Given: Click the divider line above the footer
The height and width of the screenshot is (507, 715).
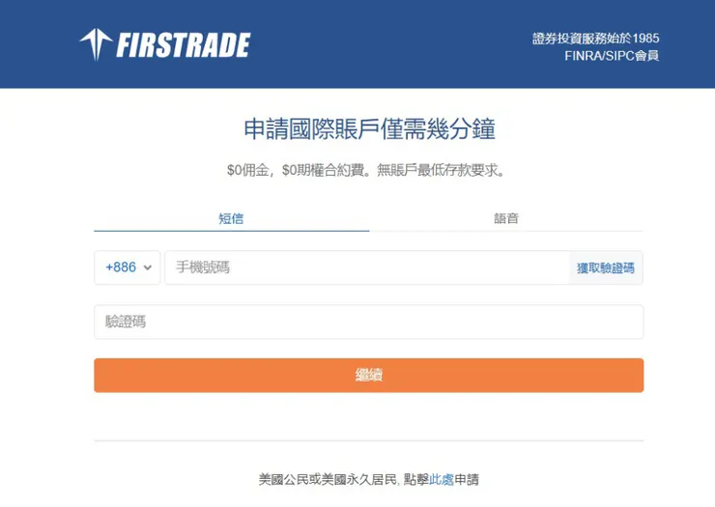Looking at the screenshot, I should [368, 441].
